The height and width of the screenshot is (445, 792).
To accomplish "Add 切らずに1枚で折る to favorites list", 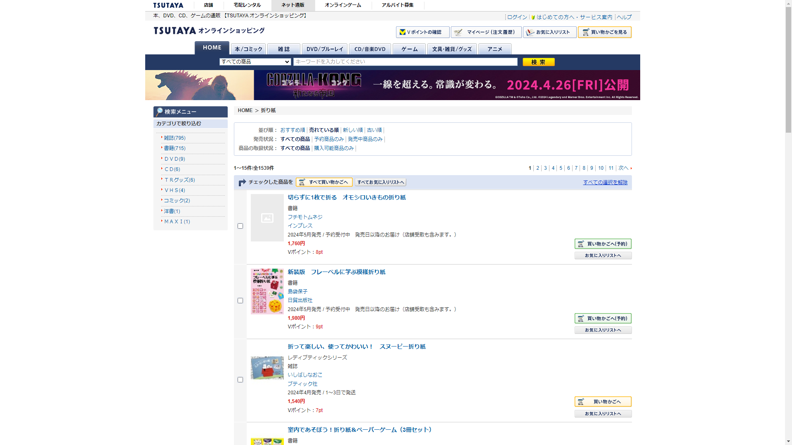I will coord(603,255).
